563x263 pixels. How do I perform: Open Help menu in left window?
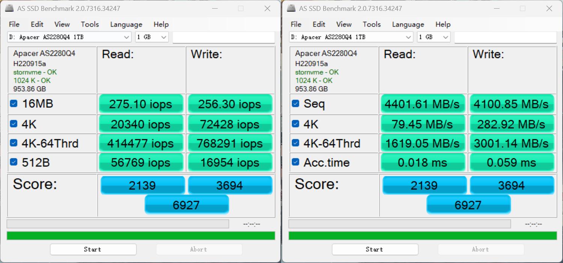point(161,24)
